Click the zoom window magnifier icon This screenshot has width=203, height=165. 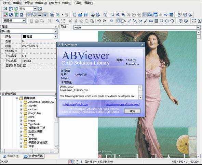pos(112,15)
